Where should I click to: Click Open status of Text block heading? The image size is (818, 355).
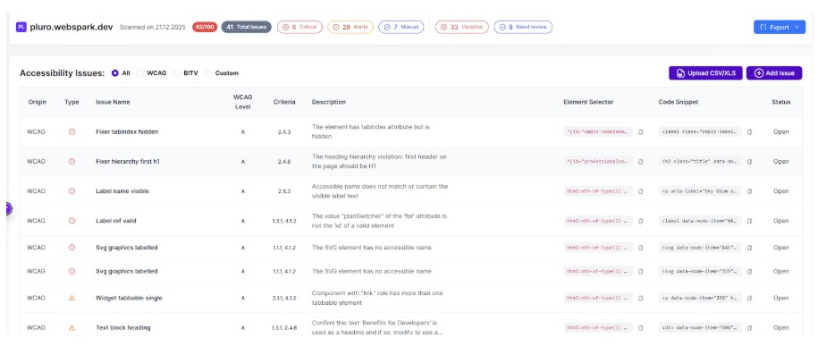coord(781,328)
